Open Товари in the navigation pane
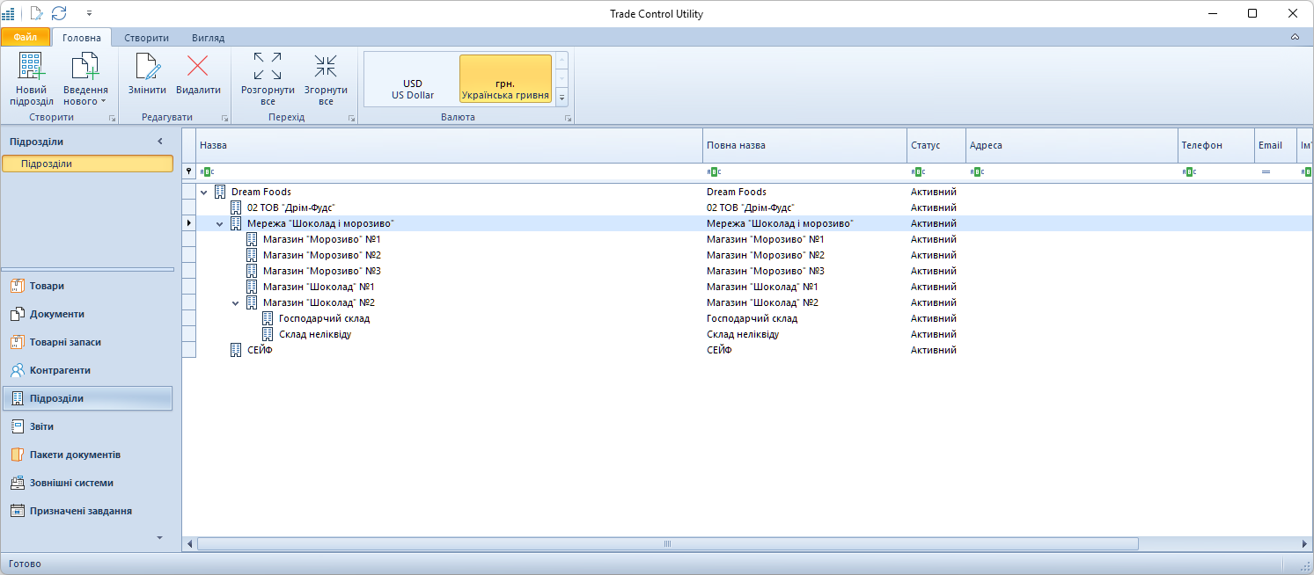The width and height of the screenshot is (1314, 575). (48, 286)
